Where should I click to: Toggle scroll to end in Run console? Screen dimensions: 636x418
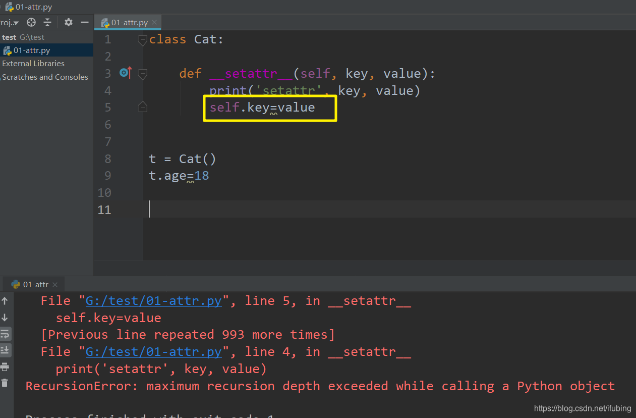pos(5,350)
